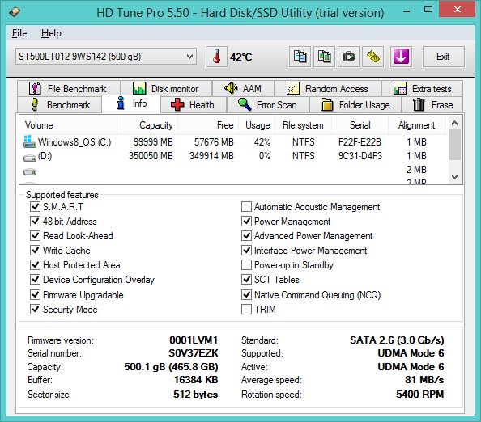Screen dimensions: 481x422
Task: Toggle the TRIM checkbox
Action: 246,310
